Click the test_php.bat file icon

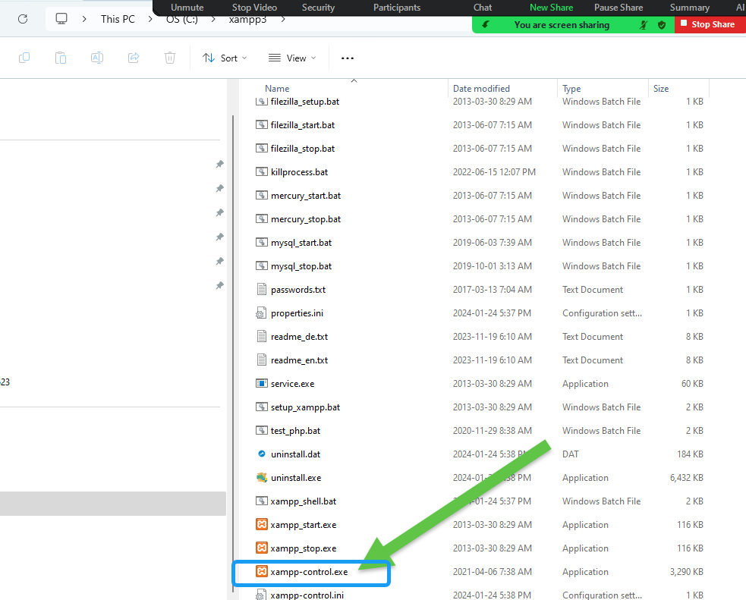pos(261,430)
